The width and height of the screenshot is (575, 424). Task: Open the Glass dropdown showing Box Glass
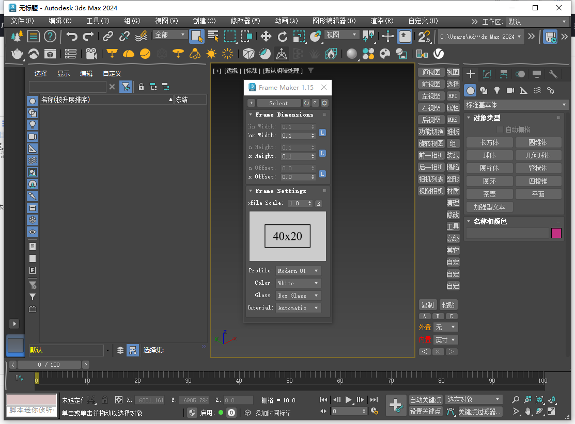298,295
